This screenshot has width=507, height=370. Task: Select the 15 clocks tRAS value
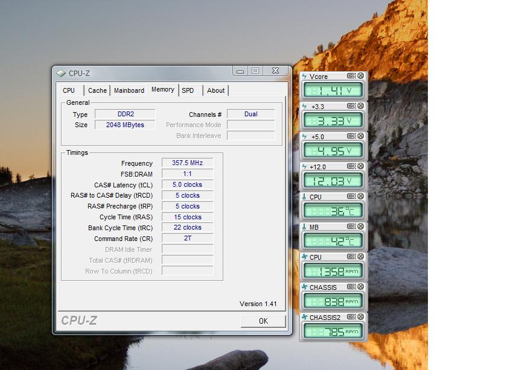188,217
